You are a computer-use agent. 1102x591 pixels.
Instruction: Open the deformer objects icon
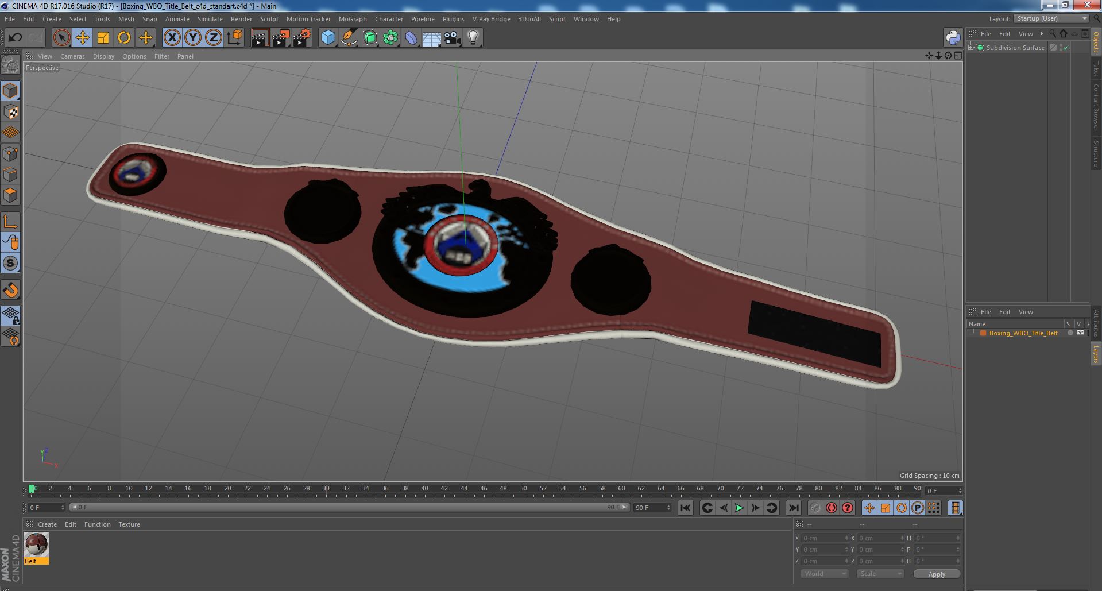coord(411,38)
